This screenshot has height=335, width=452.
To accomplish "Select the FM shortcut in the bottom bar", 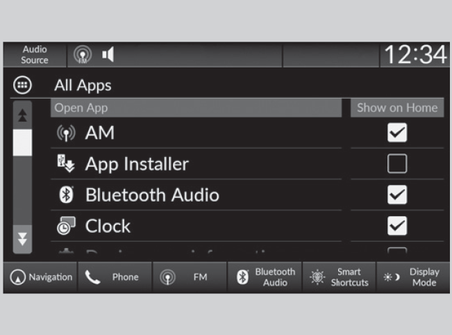I will 190,277.
